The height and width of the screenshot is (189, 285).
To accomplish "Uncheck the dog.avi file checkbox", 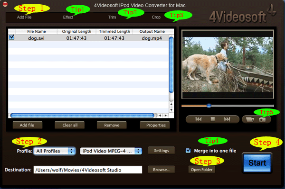I will click(x=12, y=37).
